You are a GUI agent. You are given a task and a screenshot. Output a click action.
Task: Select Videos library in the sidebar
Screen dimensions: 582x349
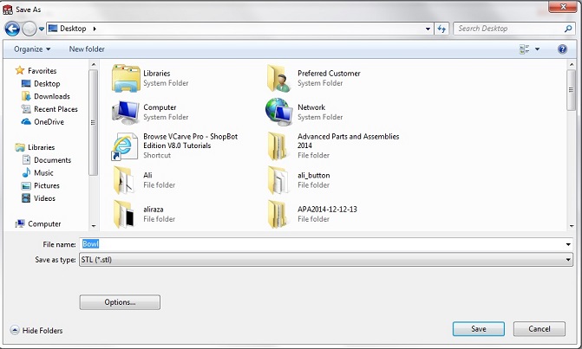click(x=39, y=198)
